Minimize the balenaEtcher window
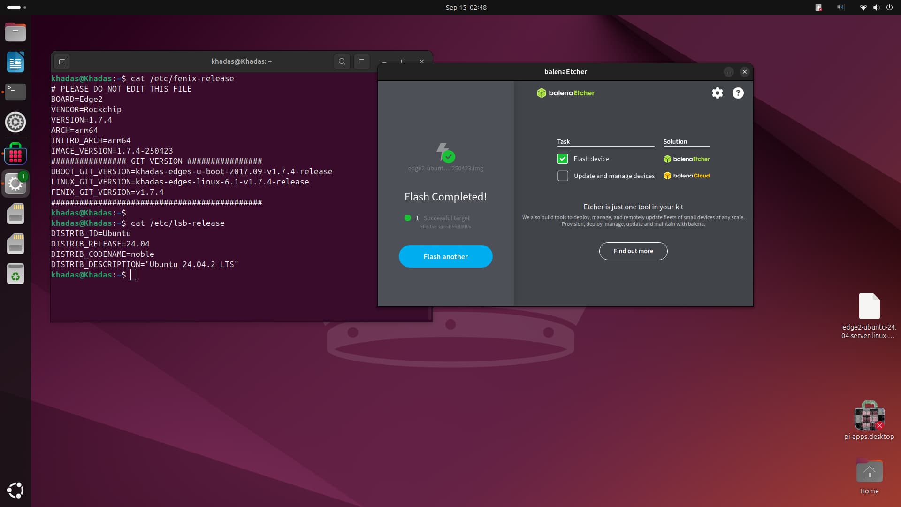This screenshot has width=901, height=507. click(728, 72)
